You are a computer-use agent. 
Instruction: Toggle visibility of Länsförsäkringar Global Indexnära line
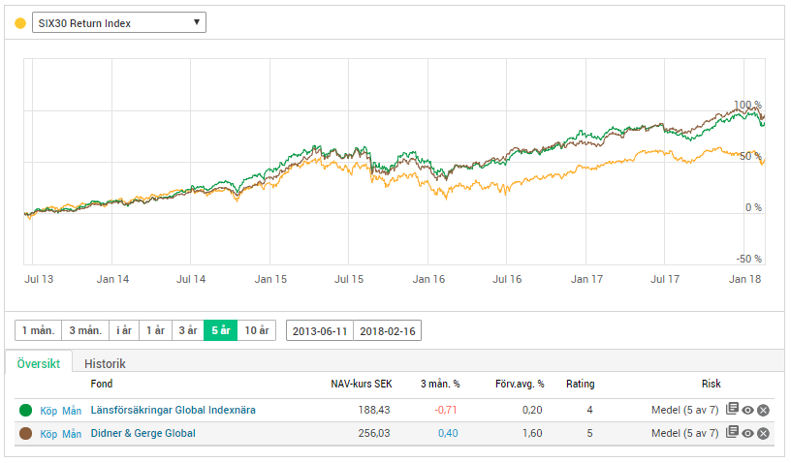tap(748, 410)
